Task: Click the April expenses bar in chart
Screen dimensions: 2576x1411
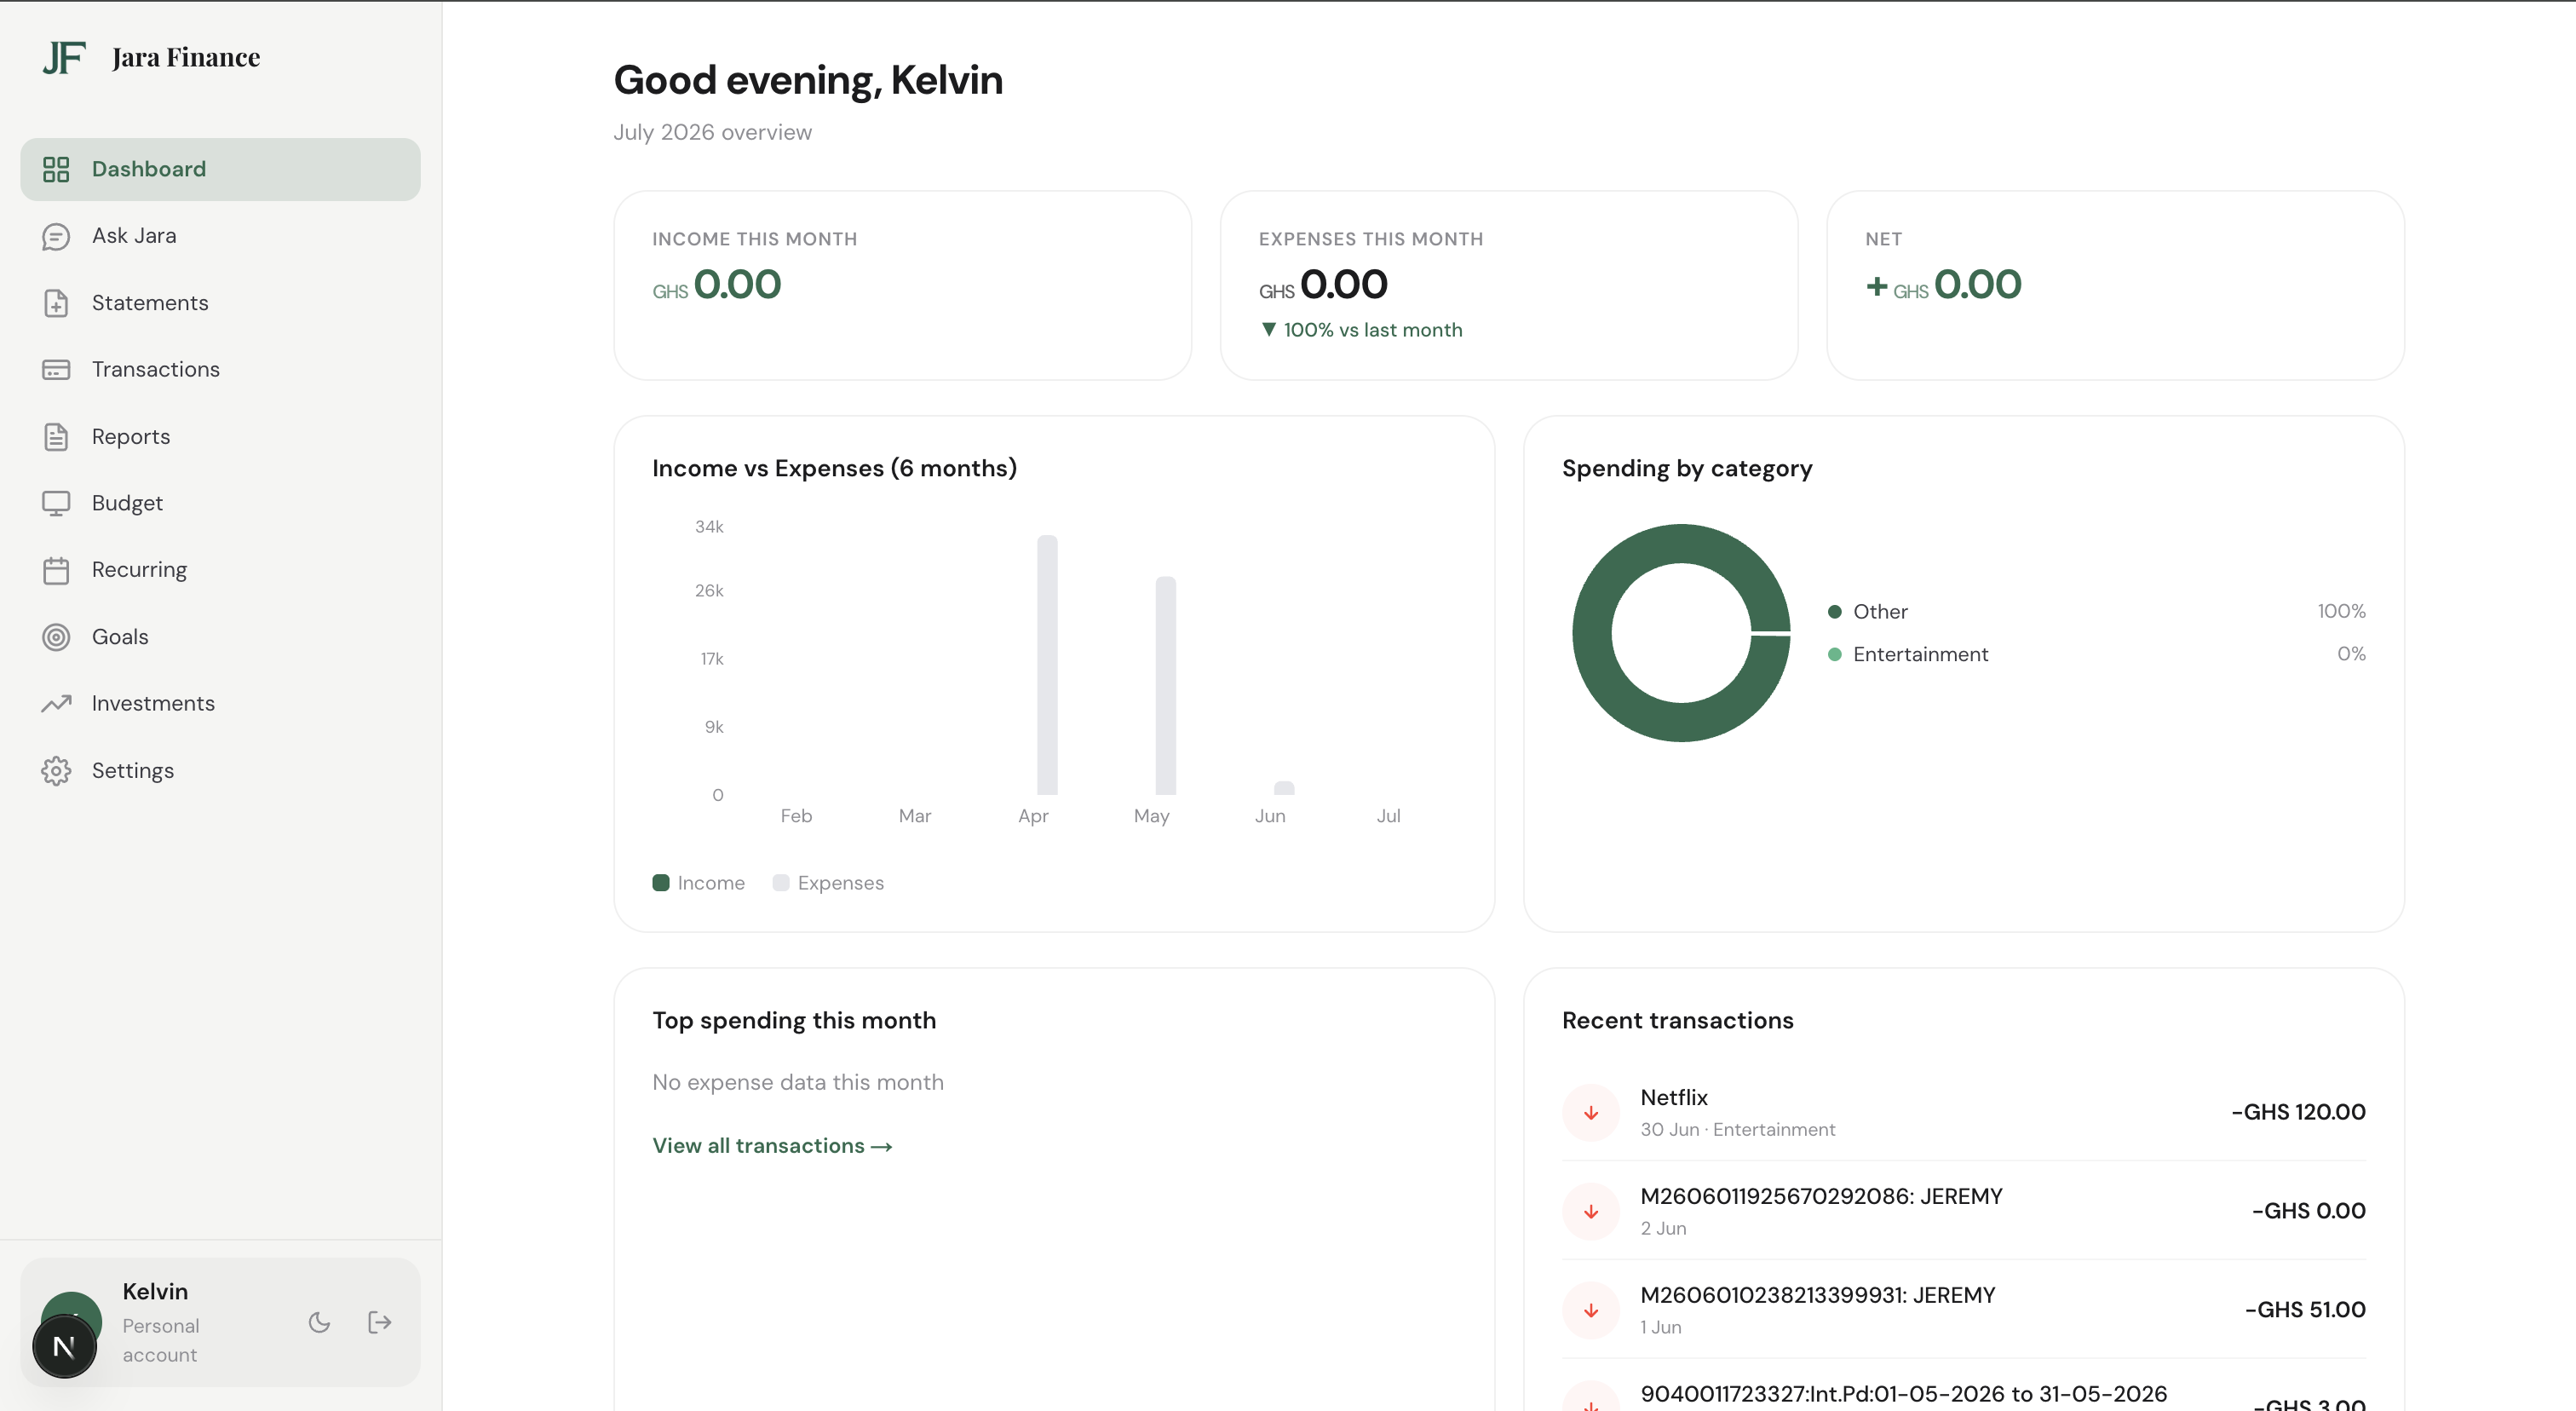Action: (x=1047, y=665)
